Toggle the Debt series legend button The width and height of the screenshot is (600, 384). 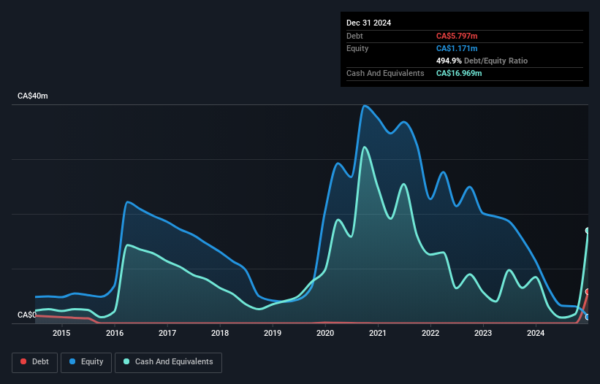click(35, 362)
